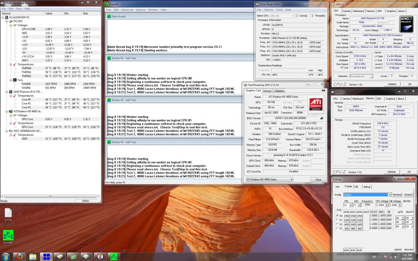Image resolution: width=418 pixels, height=261 pixels.
Task: Click OK in the CPU-Z Memory window
Action: 409,172
